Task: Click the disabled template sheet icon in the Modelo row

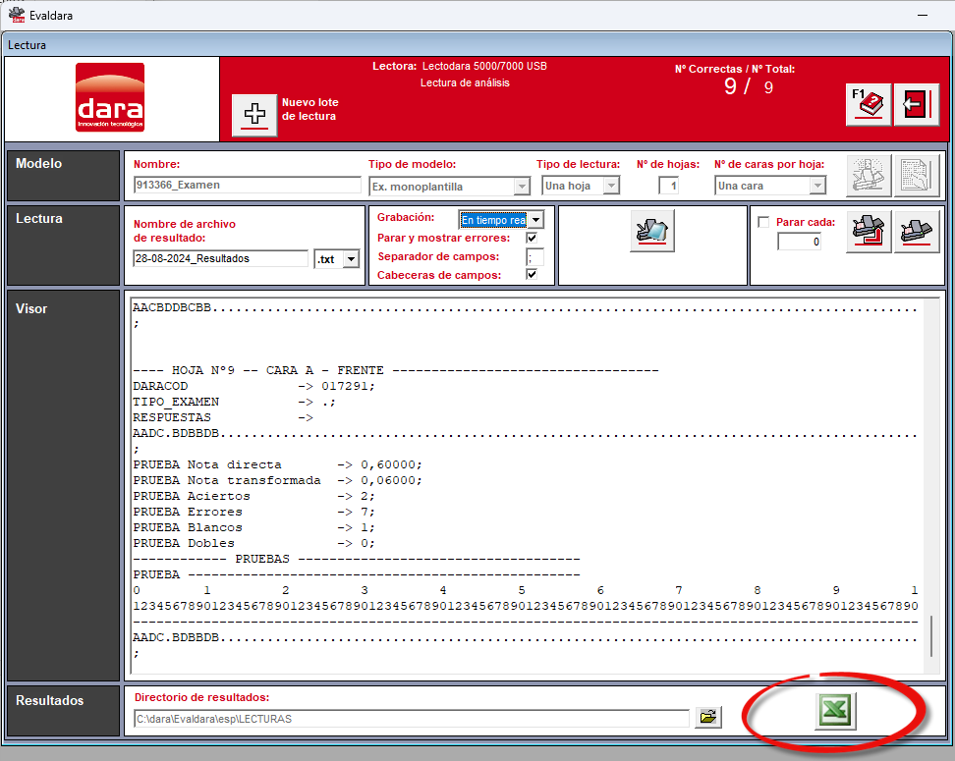Action: click(917, 176)
